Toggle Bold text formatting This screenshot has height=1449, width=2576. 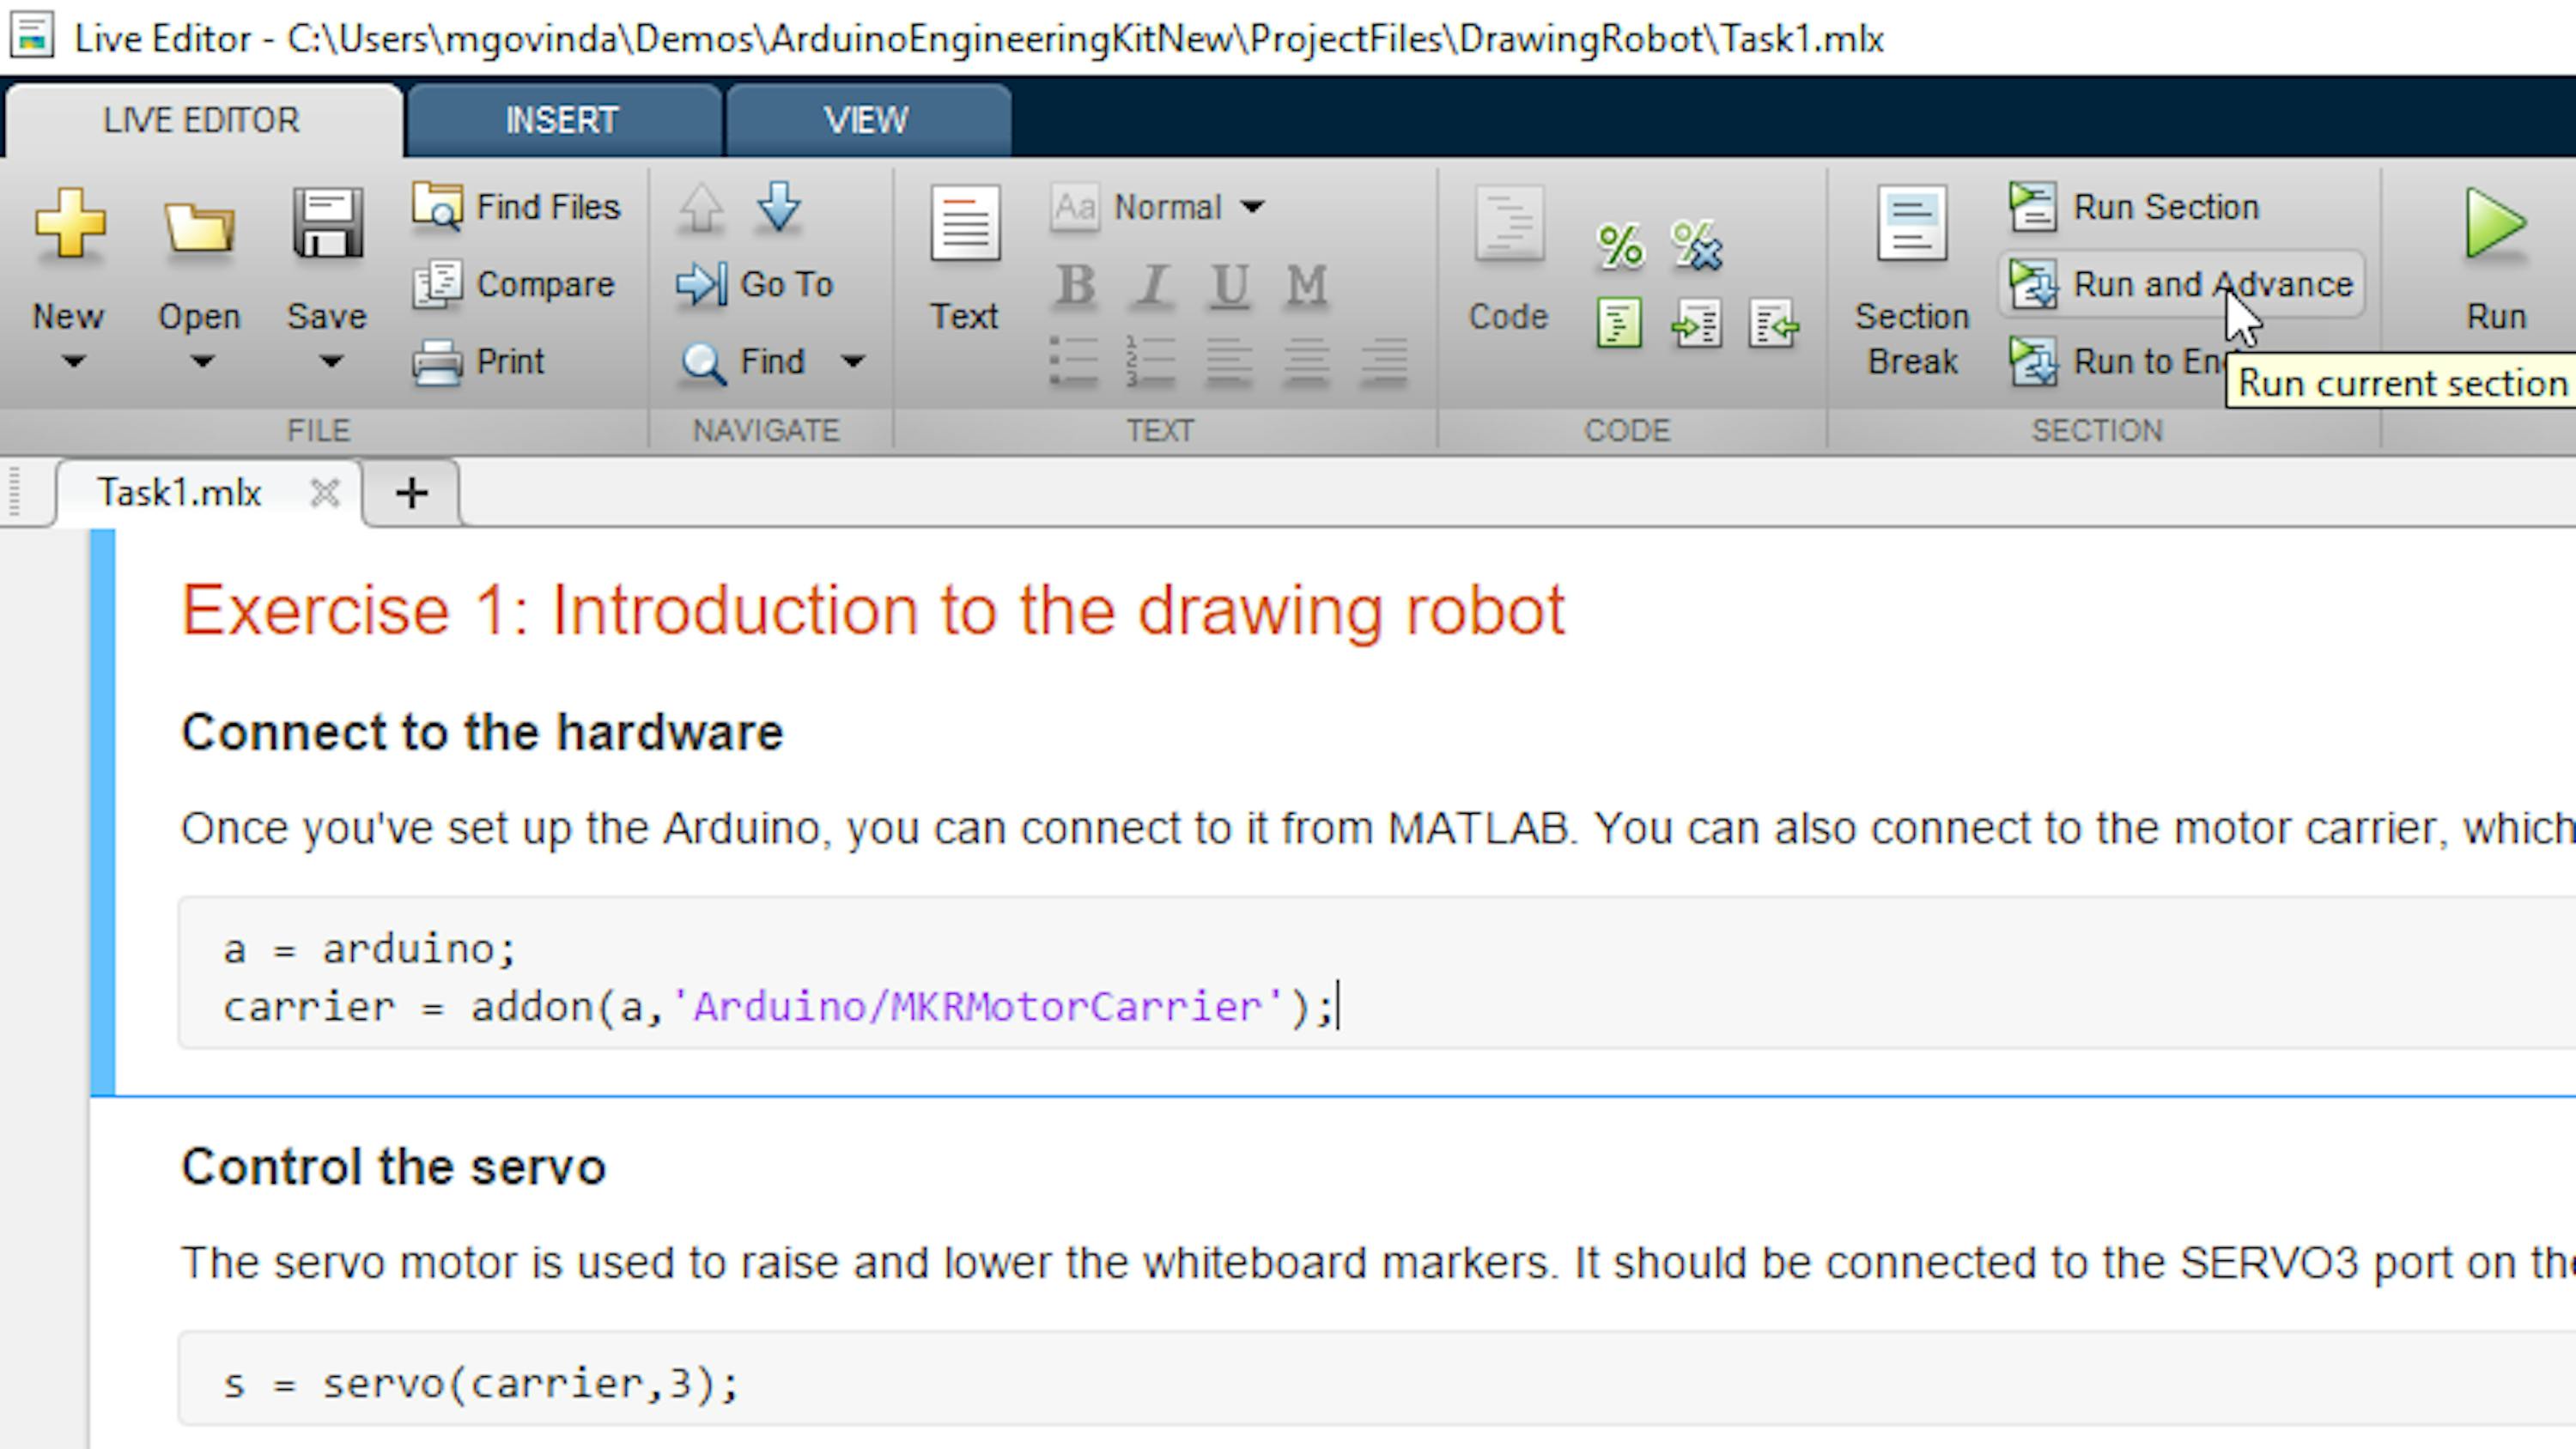tap(1075, 285)
